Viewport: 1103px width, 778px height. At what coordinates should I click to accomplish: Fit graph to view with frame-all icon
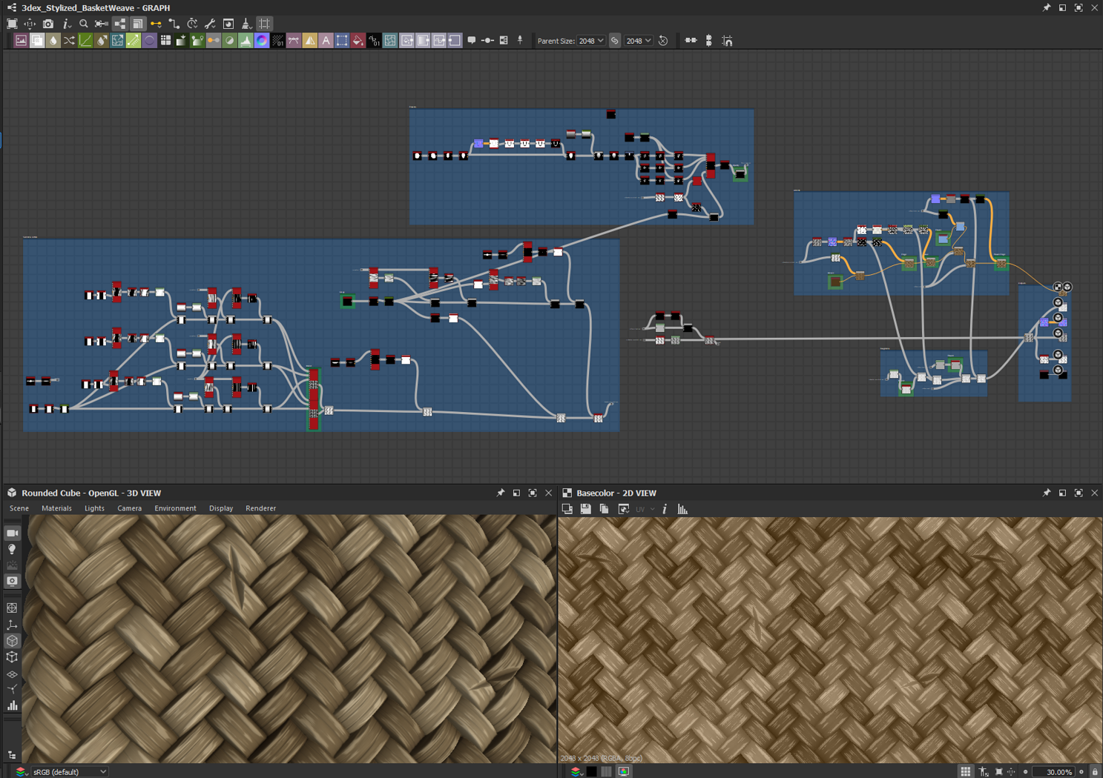(12, 24)
